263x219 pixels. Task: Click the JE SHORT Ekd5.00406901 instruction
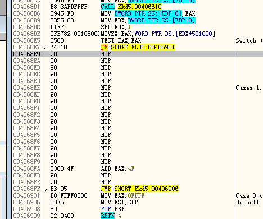(x=138, y=47)
